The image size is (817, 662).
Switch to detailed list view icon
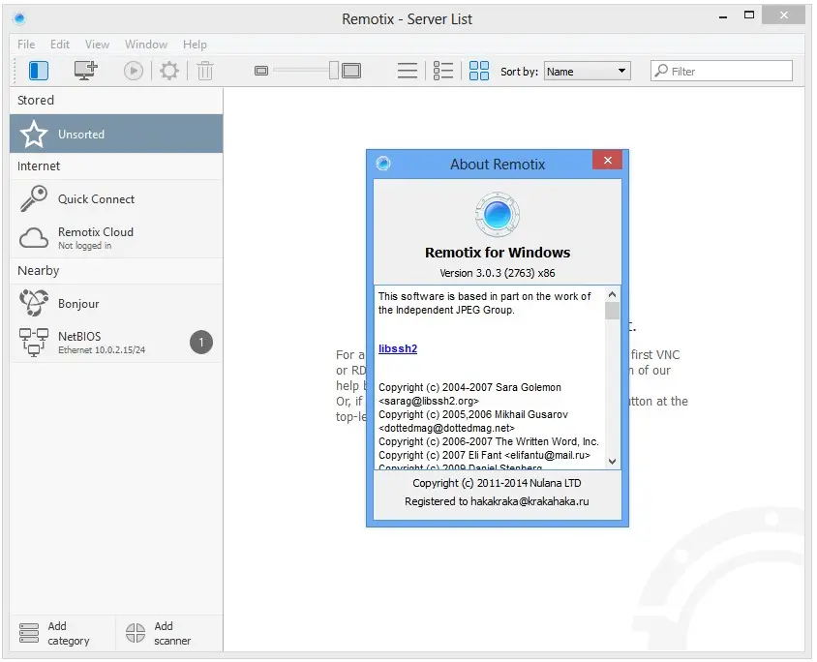pos(443,71)
